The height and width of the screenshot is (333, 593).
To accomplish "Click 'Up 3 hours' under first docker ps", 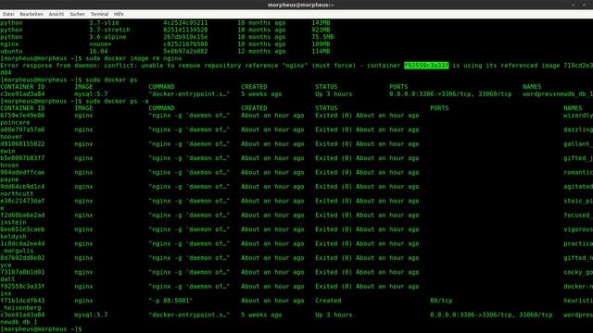I will pyautogui.click(x=334, y=94).
